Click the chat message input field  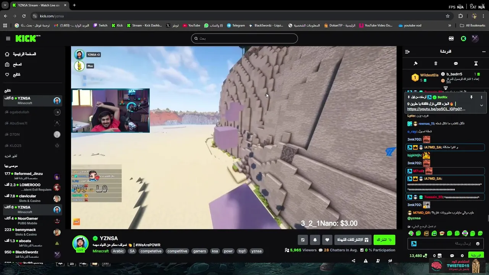pos(445,244)
